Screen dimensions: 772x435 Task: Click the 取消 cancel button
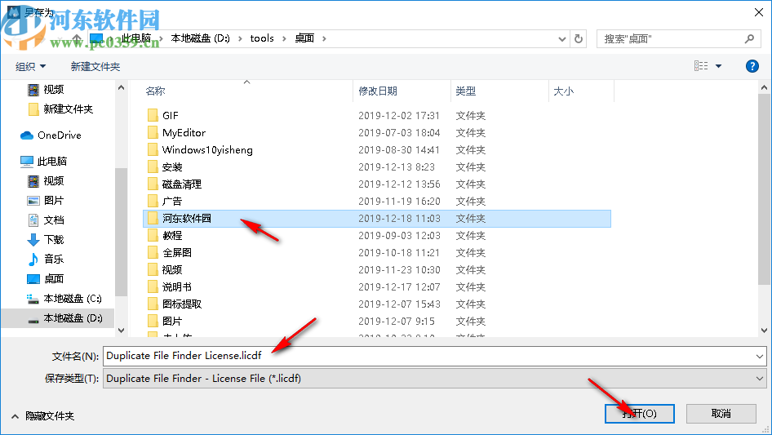pyautogui.click(x=721, y=414)
